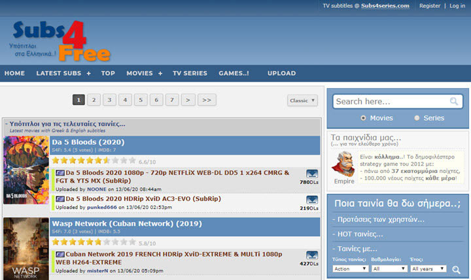Image resolution: width=471 pixels, height=280 pixels.
Task: Click the Subs4Free site logo
Action: 60,40
